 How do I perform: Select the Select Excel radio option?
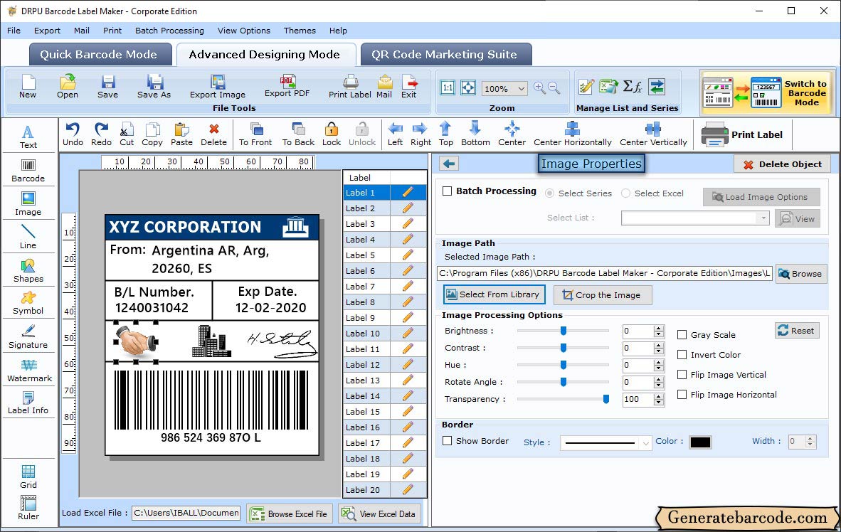pyautogui.click(x=626, y=193)
